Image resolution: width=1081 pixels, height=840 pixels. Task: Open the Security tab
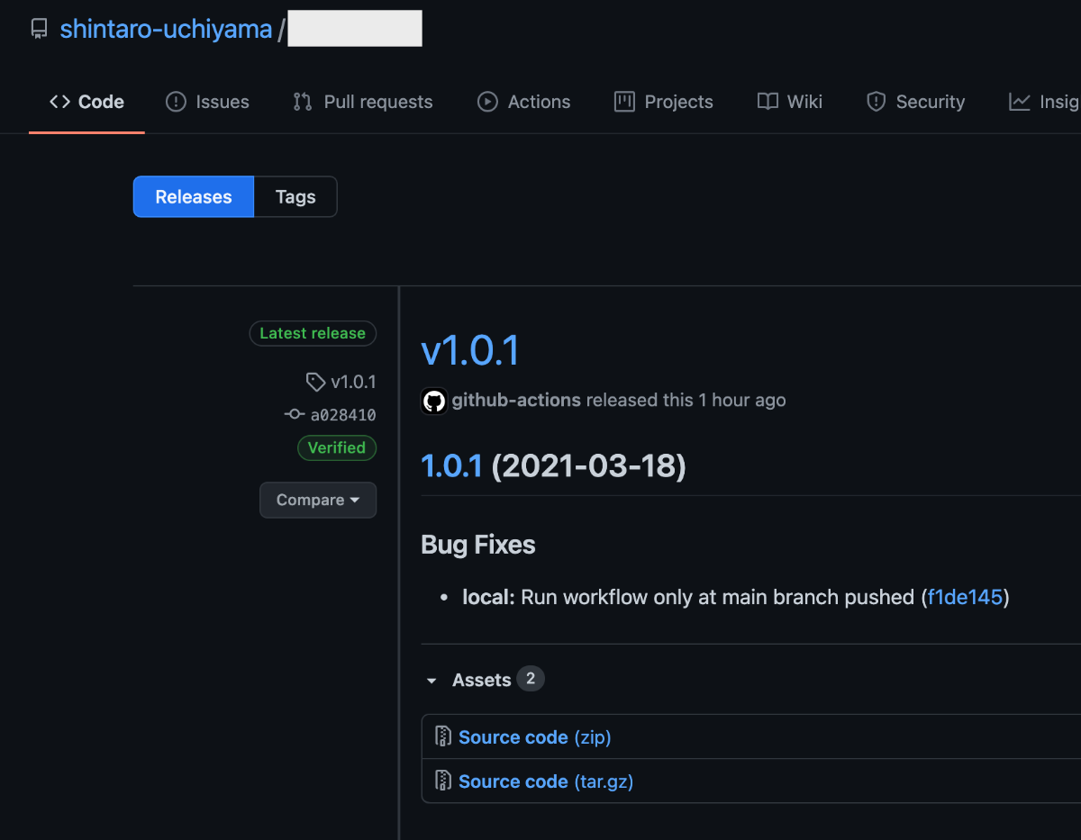[915, 102]
